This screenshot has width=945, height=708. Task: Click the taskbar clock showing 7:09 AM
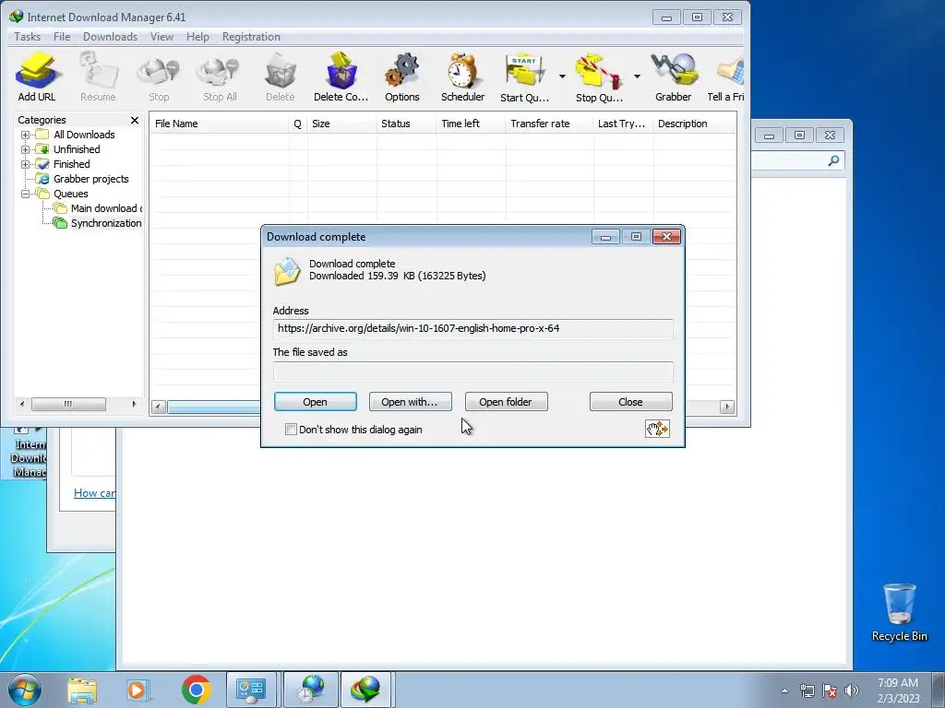[x=898, y=690]
